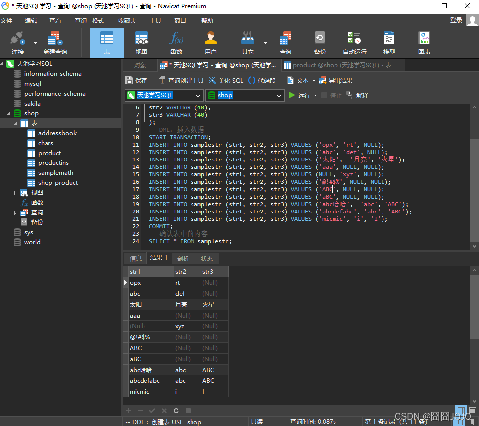Run the query with 运行 button
Screen dimensions: 479x426
[x=300, y=96]
